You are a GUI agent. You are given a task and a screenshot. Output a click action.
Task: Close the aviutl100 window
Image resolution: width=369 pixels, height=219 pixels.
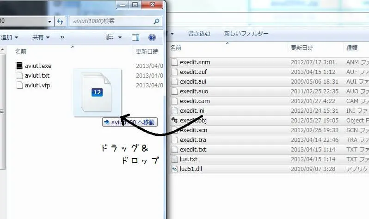[152, 5]
